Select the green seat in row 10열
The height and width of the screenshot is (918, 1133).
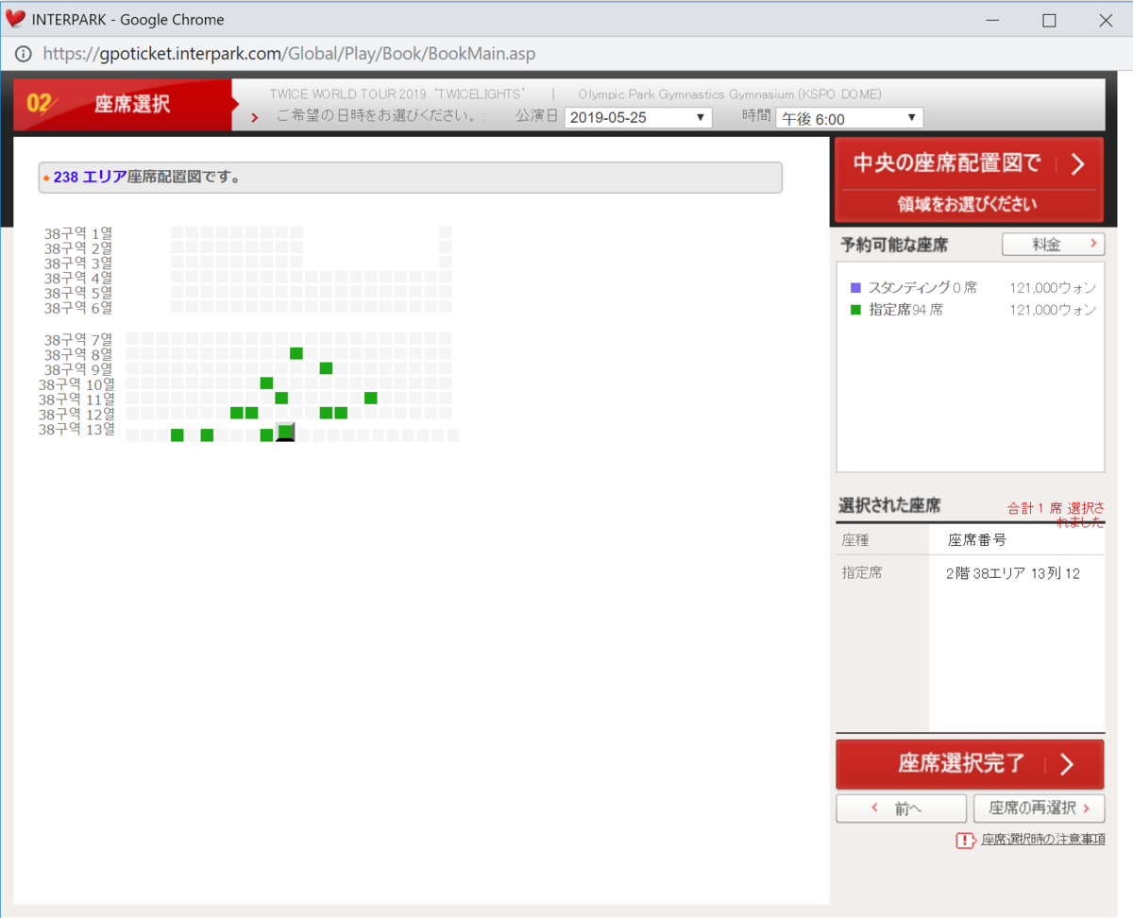[x=266, y=383]
